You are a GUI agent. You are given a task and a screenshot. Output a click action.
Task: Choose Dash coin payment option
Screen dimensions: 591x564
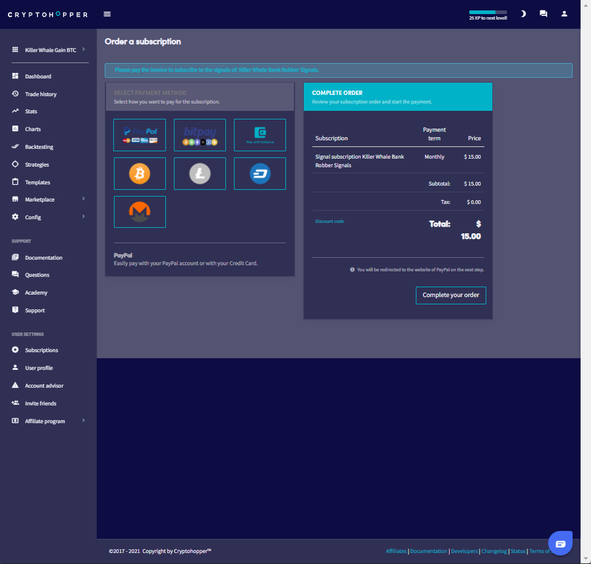tap(260, 173)
